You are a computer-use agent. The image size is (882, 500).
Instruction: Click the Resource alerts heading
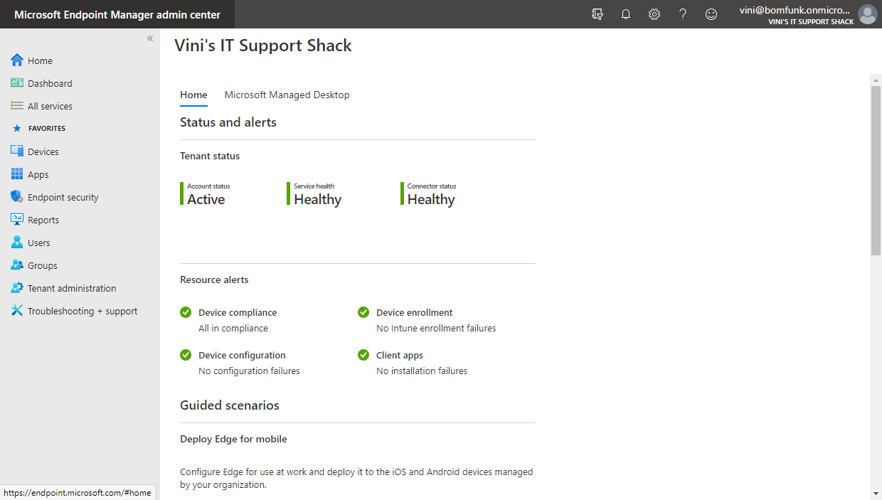[214, 280]
